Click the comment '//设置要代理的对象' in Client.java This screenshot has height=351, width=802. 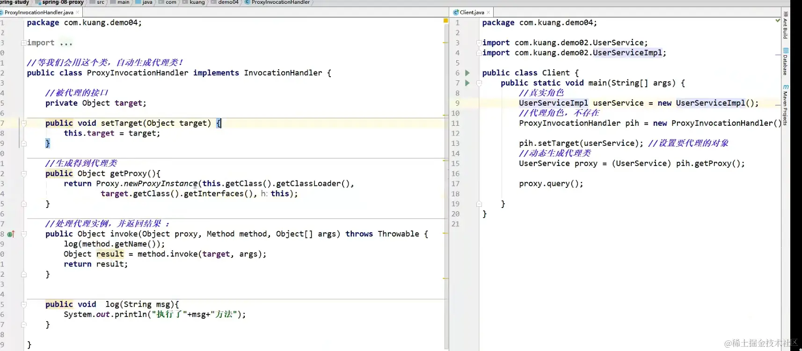coord(688,143)
